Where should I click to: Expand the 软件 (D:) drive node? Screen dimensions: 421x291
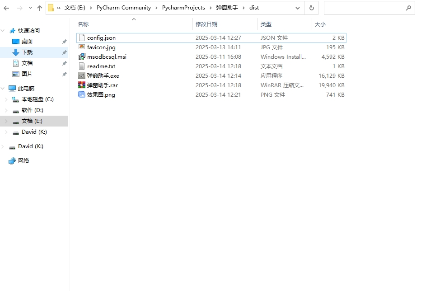pyautogui.click(x=6, y=110)
